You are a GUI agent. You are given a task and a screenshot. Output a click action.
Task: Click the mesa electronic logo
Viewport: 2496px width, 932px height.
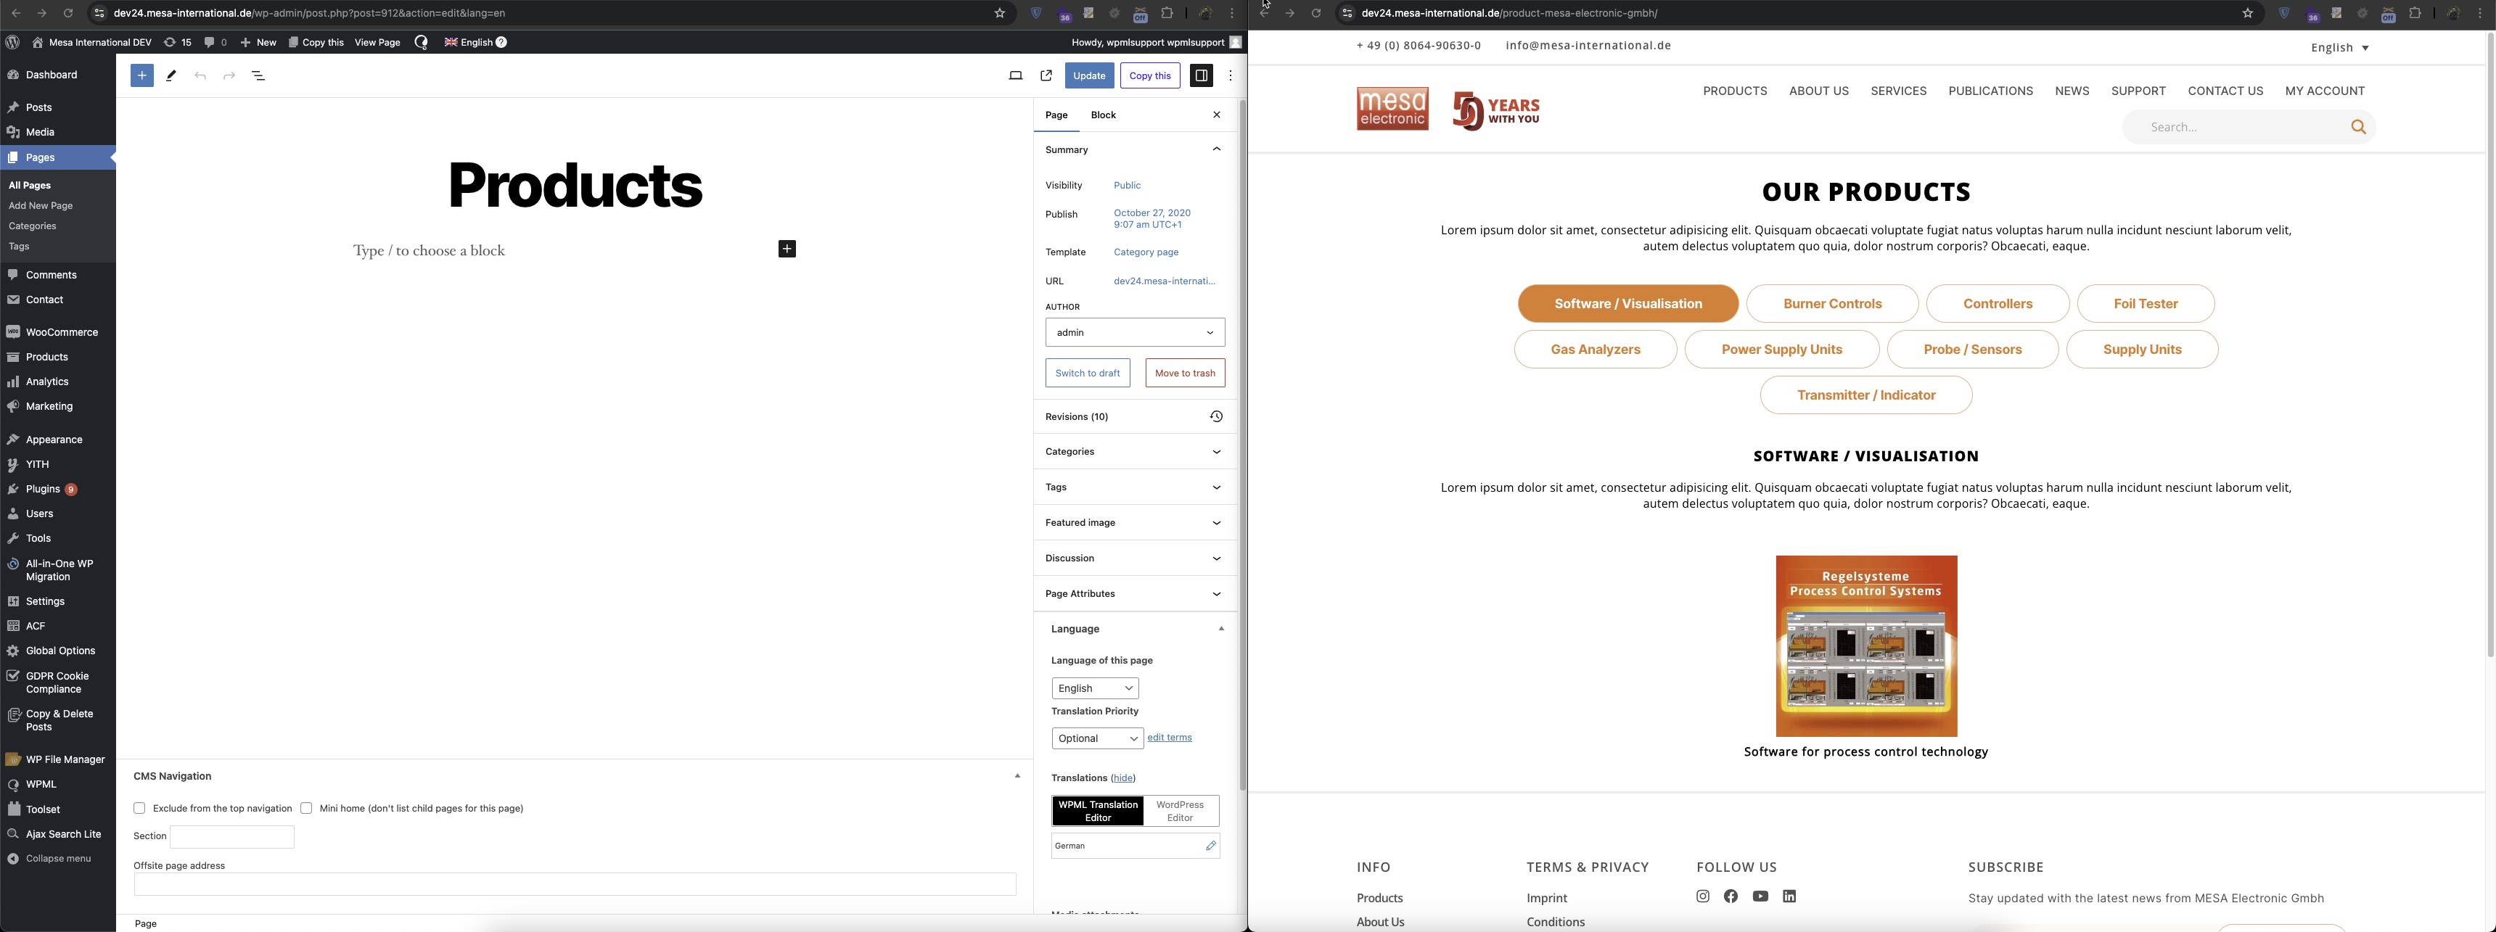click(x=1392, y=110)
